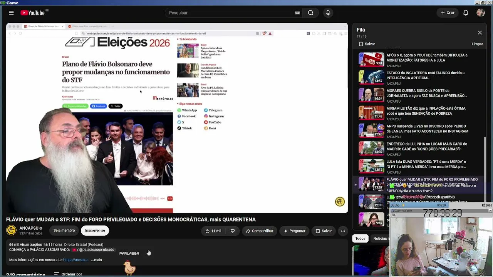The width and height of the screenshot is (493, 277).
Task: Click the Perguntar button
Action: tap(295, 231)
